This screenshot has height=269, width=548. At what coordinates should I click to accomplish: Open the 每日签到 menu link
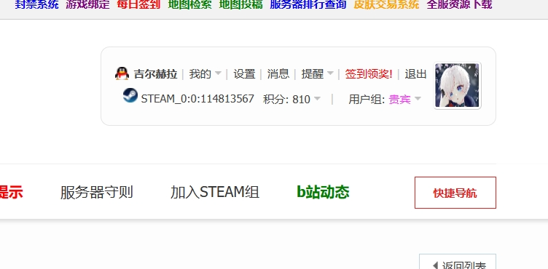[138, 4]
